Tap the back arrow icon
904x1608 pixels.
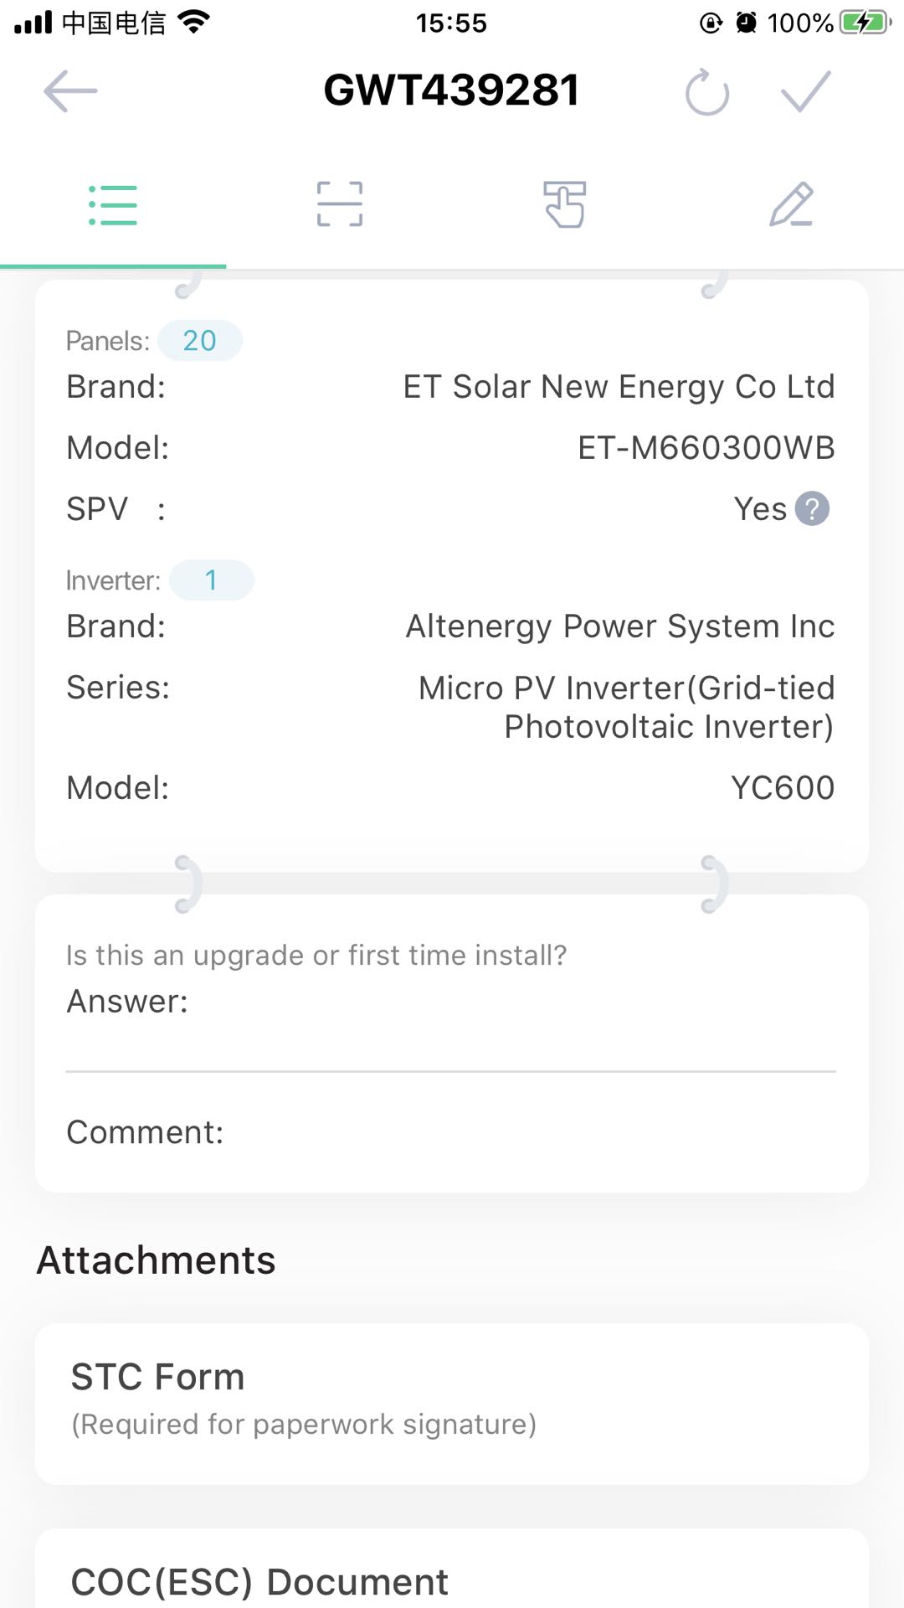coord(70,90)
